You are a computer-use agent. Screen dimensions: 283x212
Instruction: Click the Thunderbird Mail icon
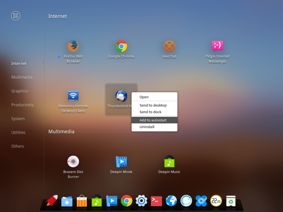(x=121, y=96)
